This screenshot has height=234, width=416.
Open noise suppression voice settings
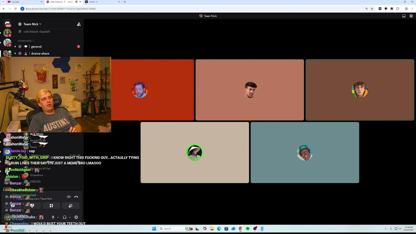[69, 197]
